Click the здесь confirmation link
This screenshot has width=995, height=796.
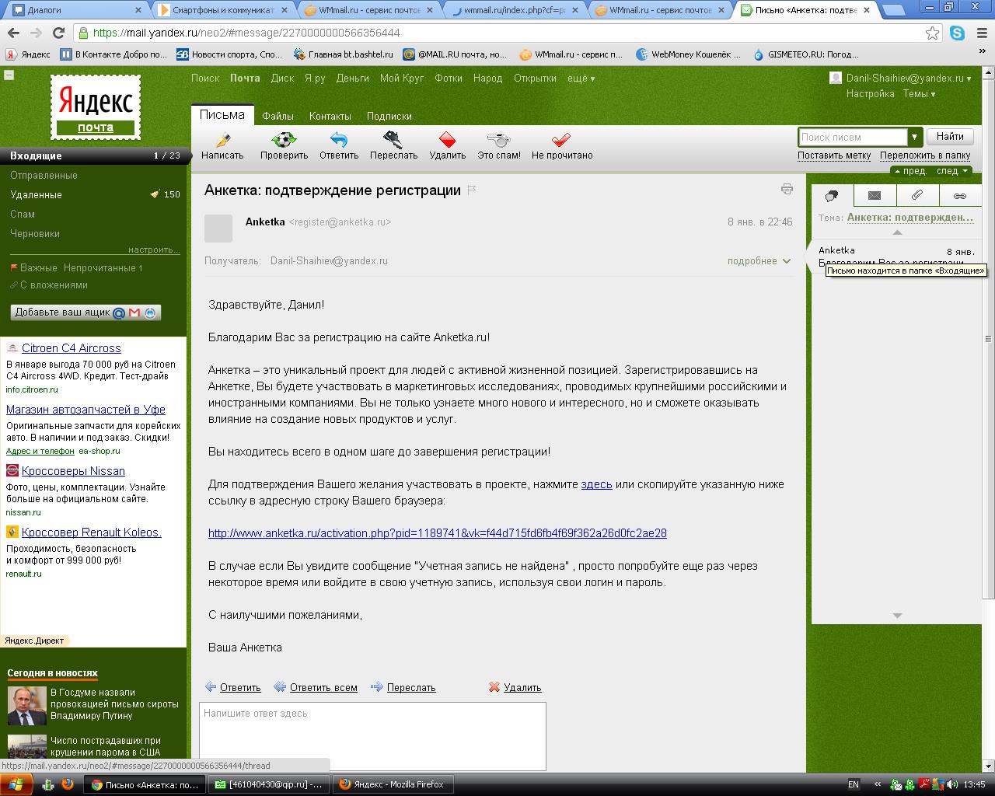596,484
